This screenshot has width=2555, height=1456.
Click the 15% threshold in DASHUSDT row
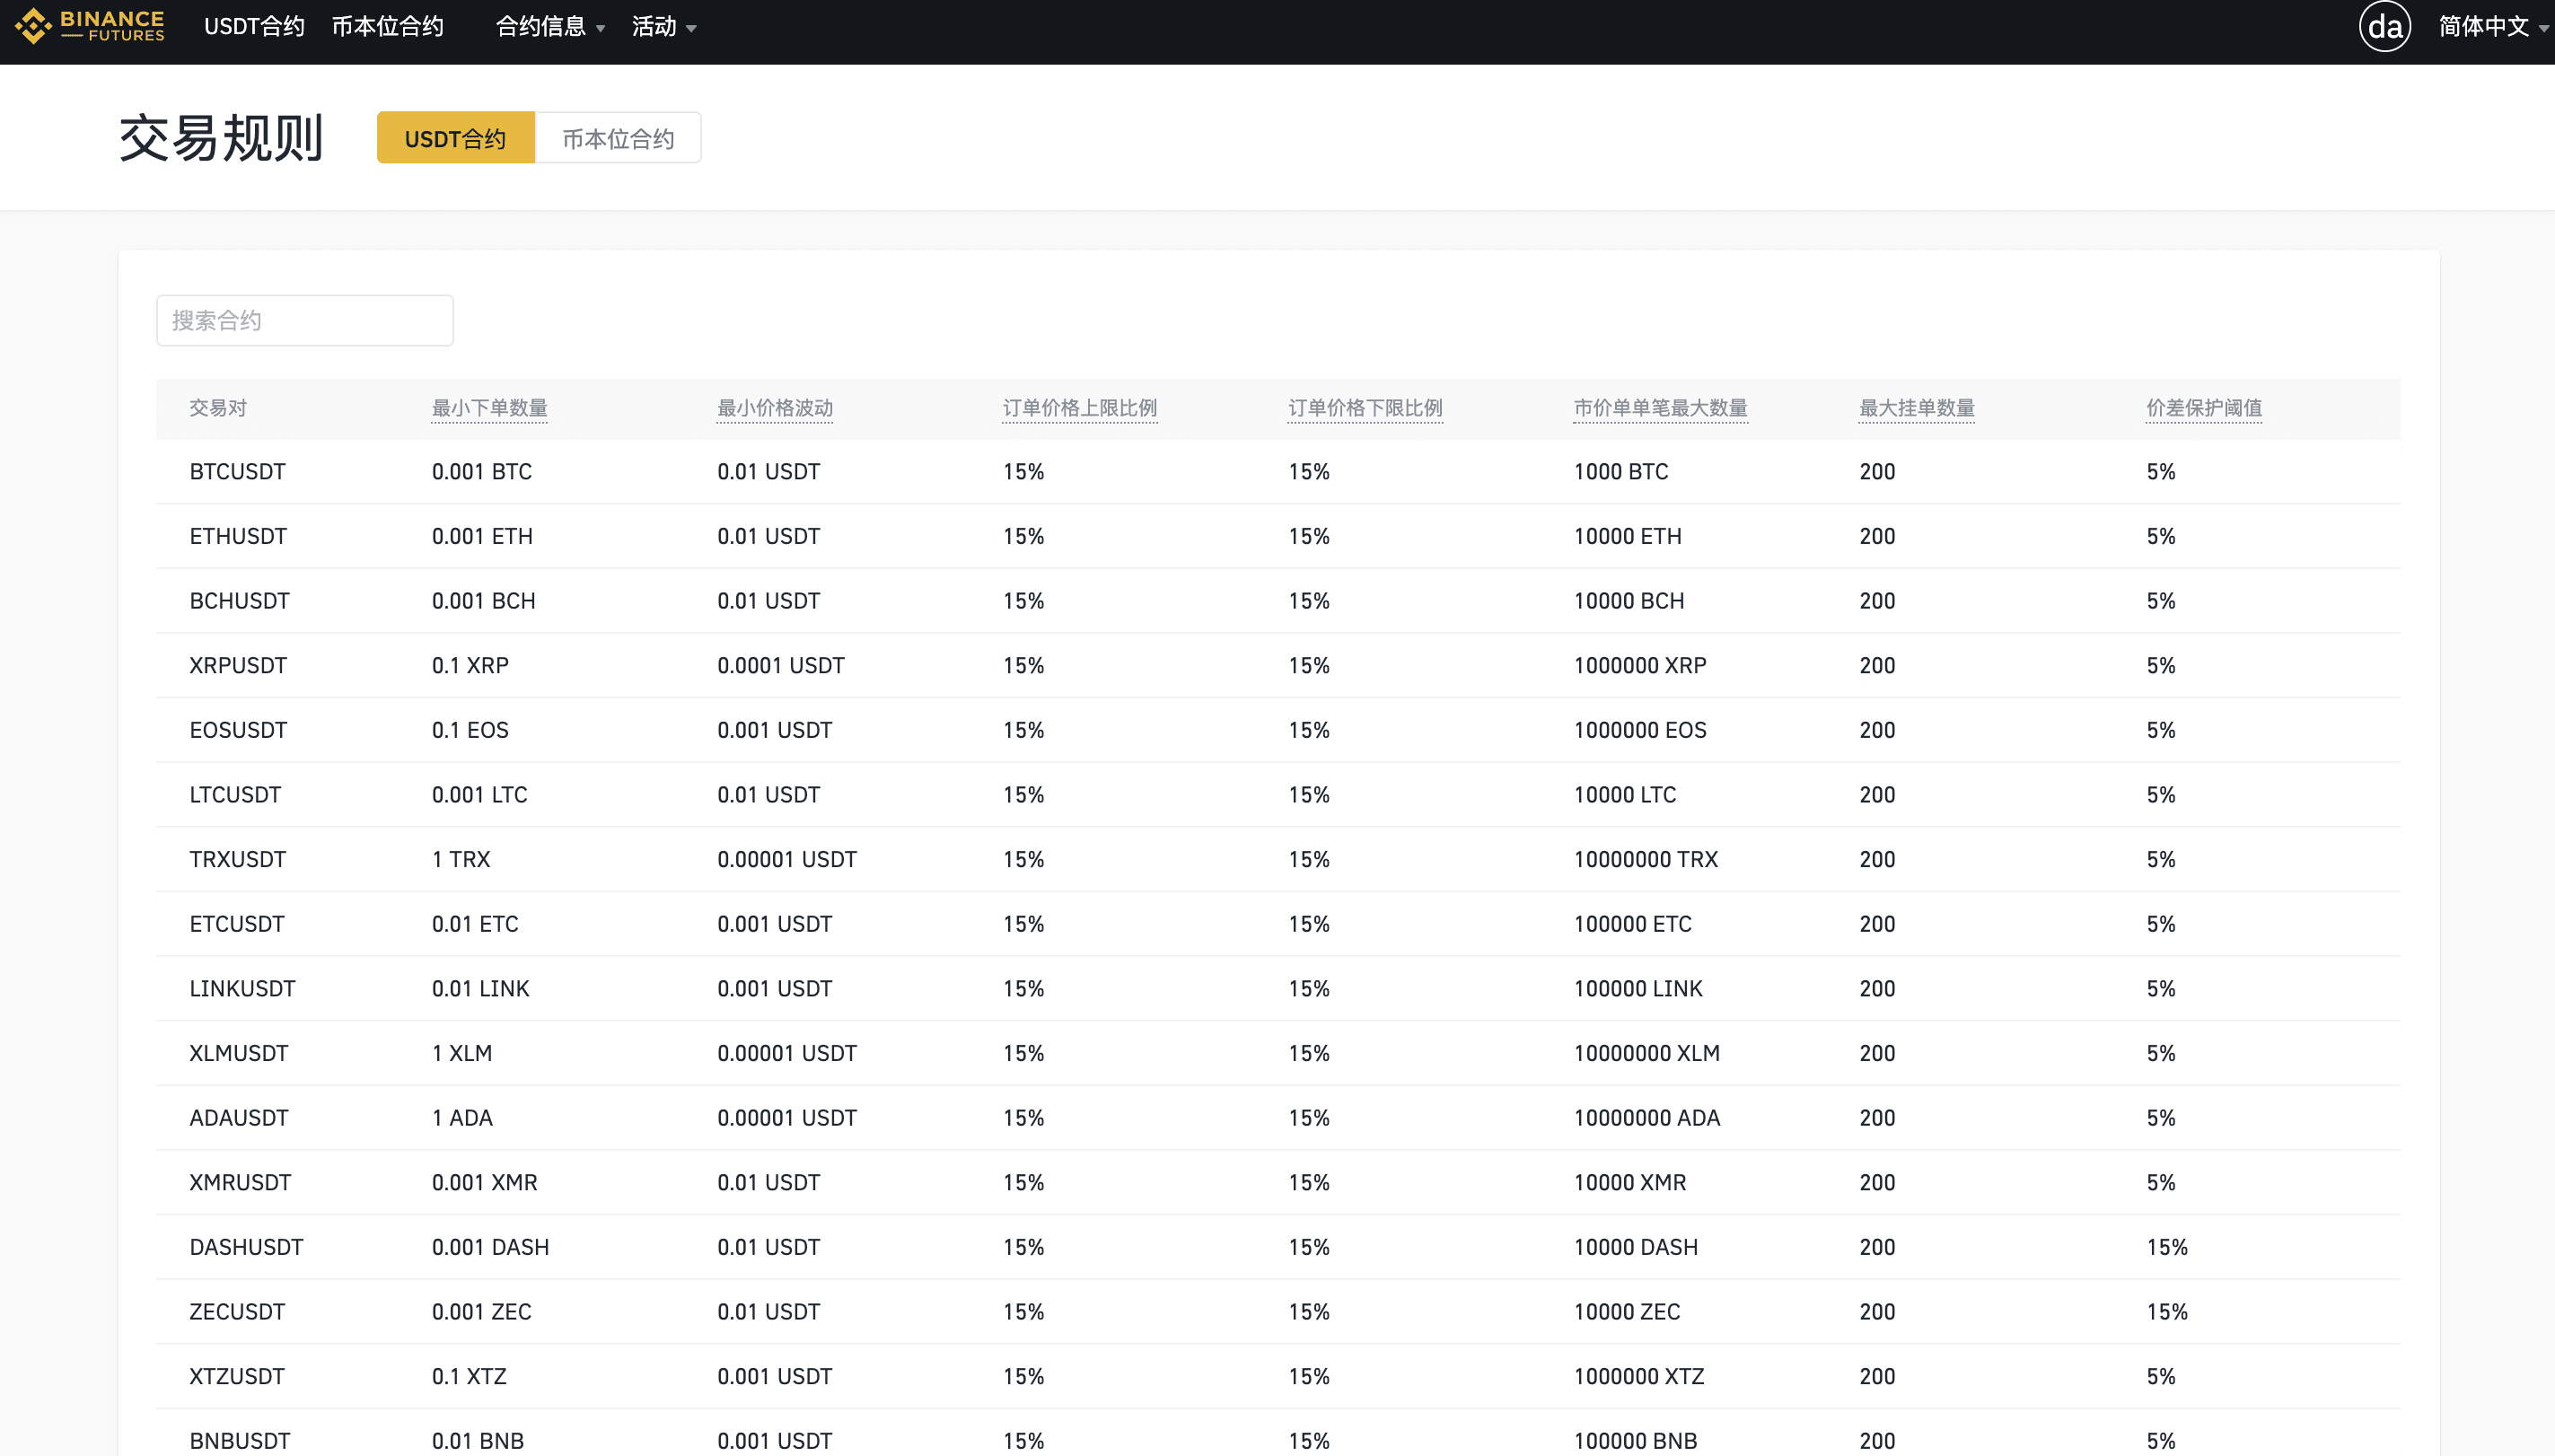coord(2167,1248)
